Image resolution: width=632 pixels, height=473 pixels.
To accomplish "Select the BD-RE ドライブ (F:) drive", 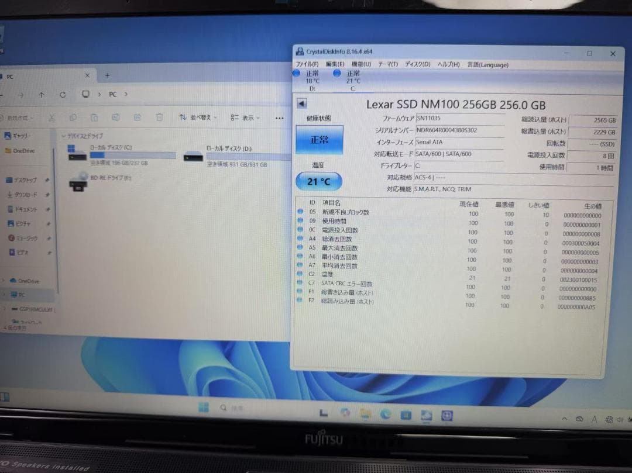I will pyautogui.click(x=101, y=182).
